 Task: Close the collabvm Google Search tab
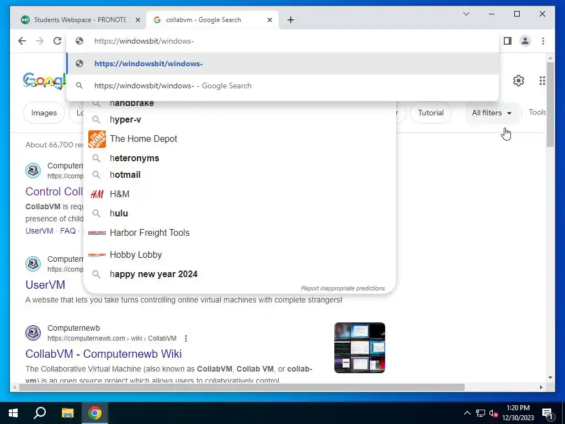pos(269,20)
